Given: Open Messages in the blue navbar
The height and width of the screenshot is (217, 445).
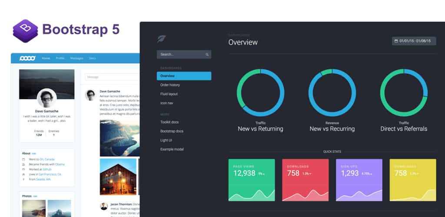Looking at the screenshot, I should coord(76,58).
